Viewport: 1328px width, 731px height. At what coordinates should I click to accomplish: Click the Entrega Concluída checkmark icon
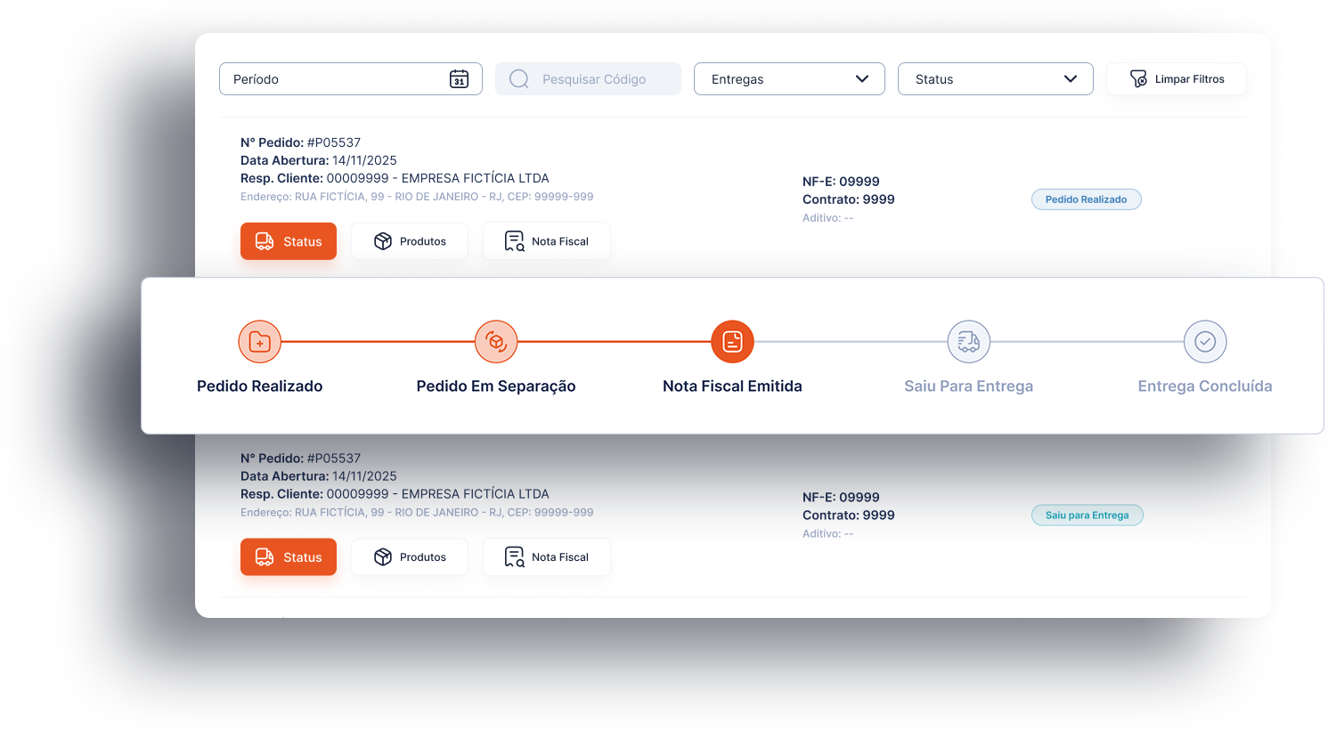coord(1204,342)
